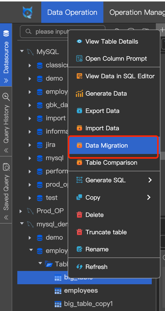The height and width of the screenshot is (311, 165).
Task: Click the datasource search input field
Action: (x=51, y=32)
